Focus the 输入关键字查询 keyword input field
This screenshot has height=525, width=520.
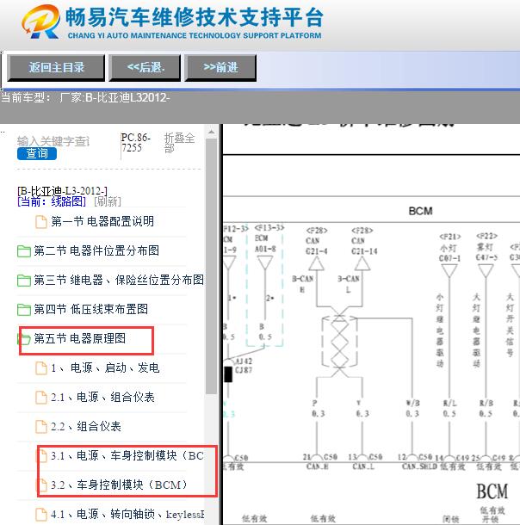(53, 141)
